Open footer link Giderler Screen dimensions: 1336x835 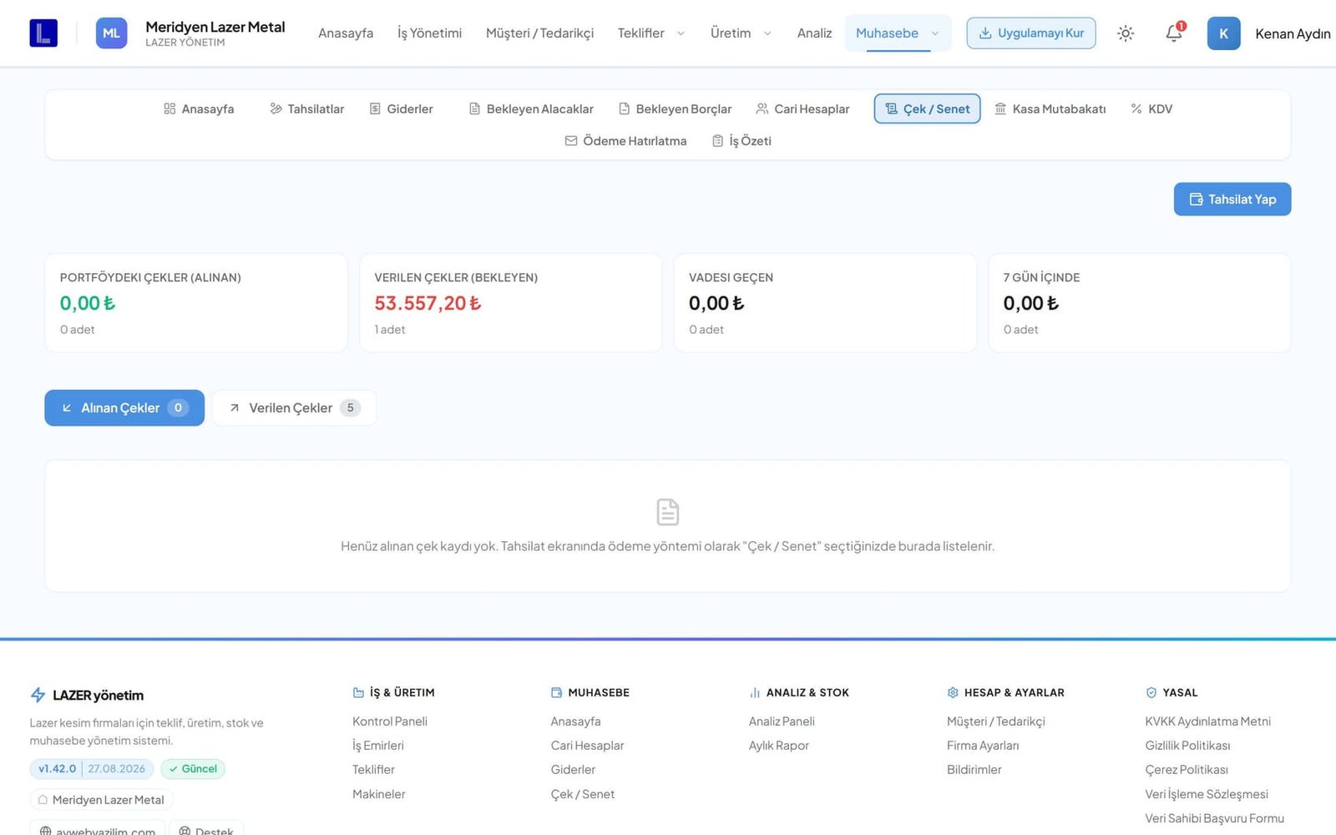click(573, 770)
